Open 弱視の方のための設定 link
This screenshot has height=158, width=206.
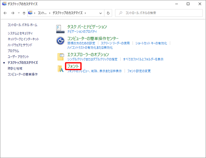coord(81,43)
